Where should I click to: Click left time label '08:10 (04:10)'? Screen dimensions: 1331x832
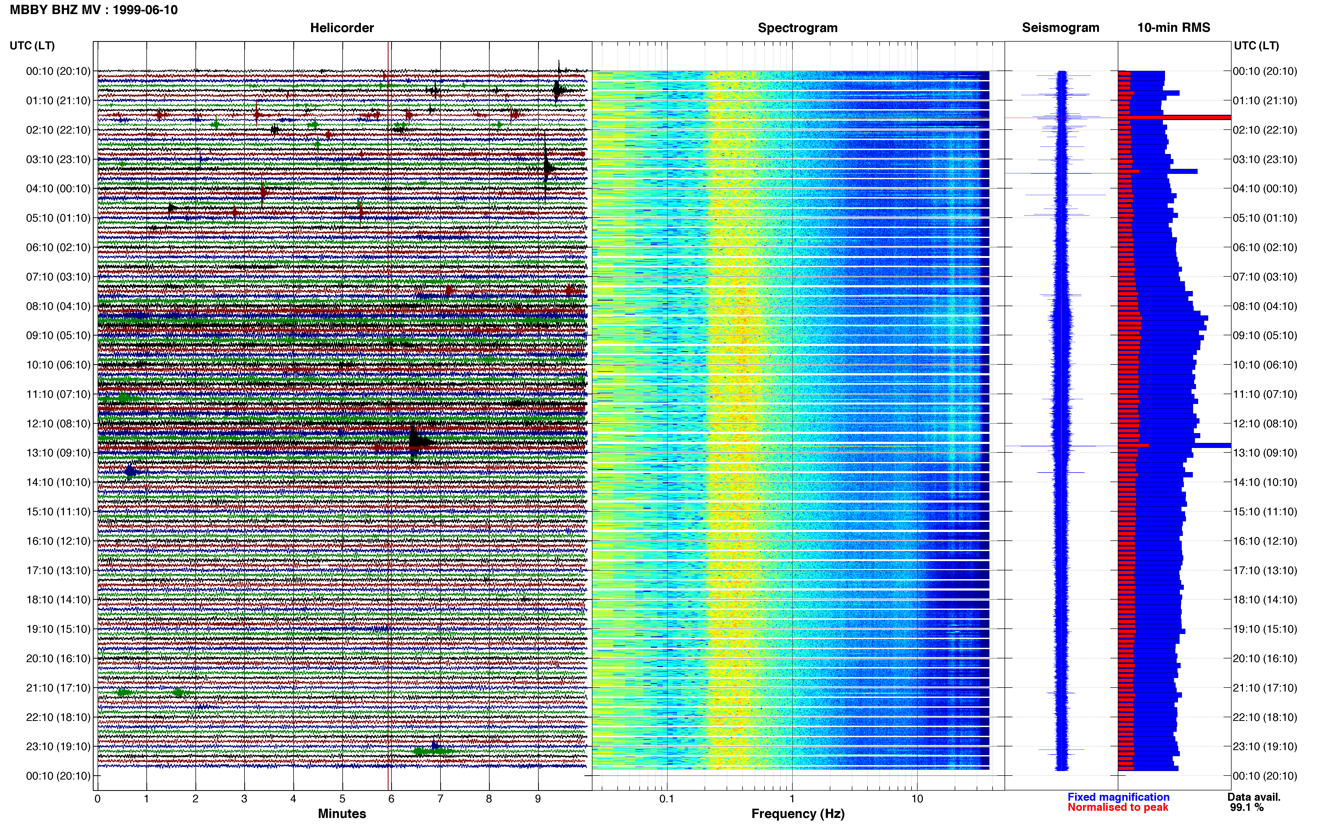pyautogui.click(x=58, y=306)
